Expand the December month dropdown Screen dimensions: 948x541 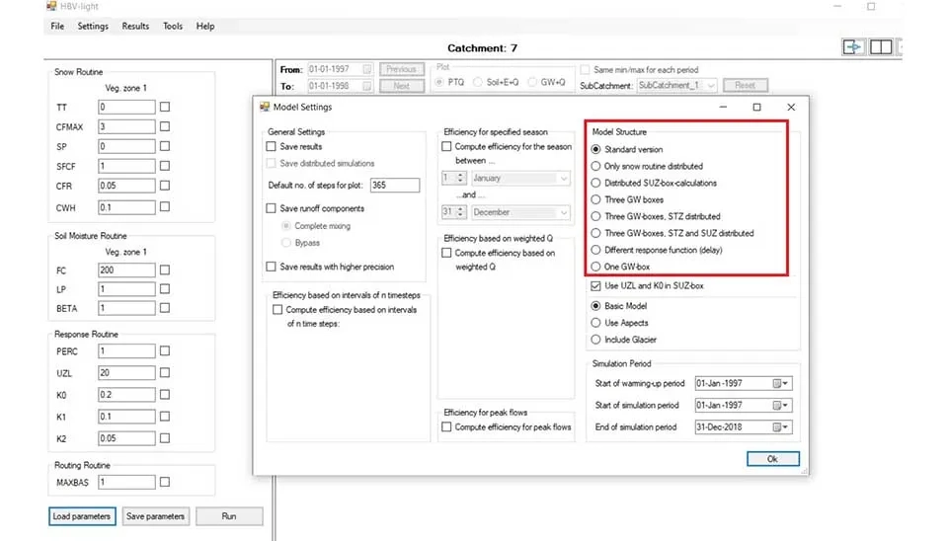tap(563, 212)
